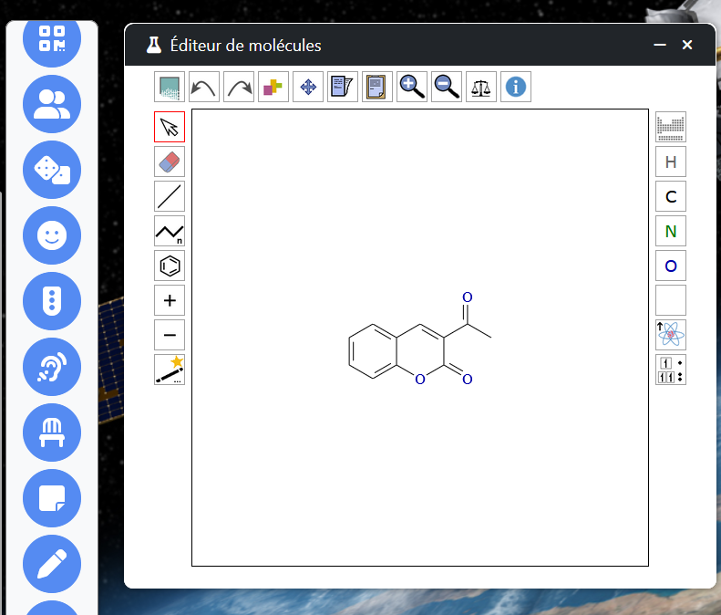Open the copy structure document icon
The width and height of the screenshot is (721, 615).
(x=343, y=87)
